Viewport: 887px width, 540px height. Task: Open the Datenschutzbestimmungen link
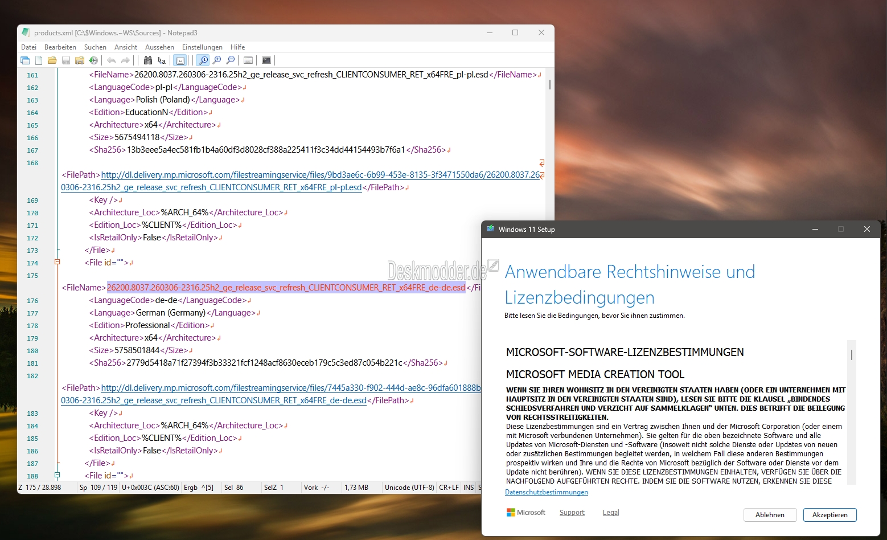(546, 492)
